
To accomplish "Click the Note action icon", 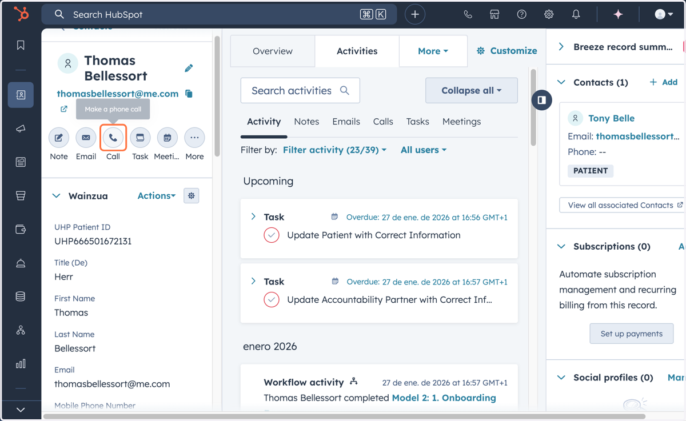I will coord(58,138).
